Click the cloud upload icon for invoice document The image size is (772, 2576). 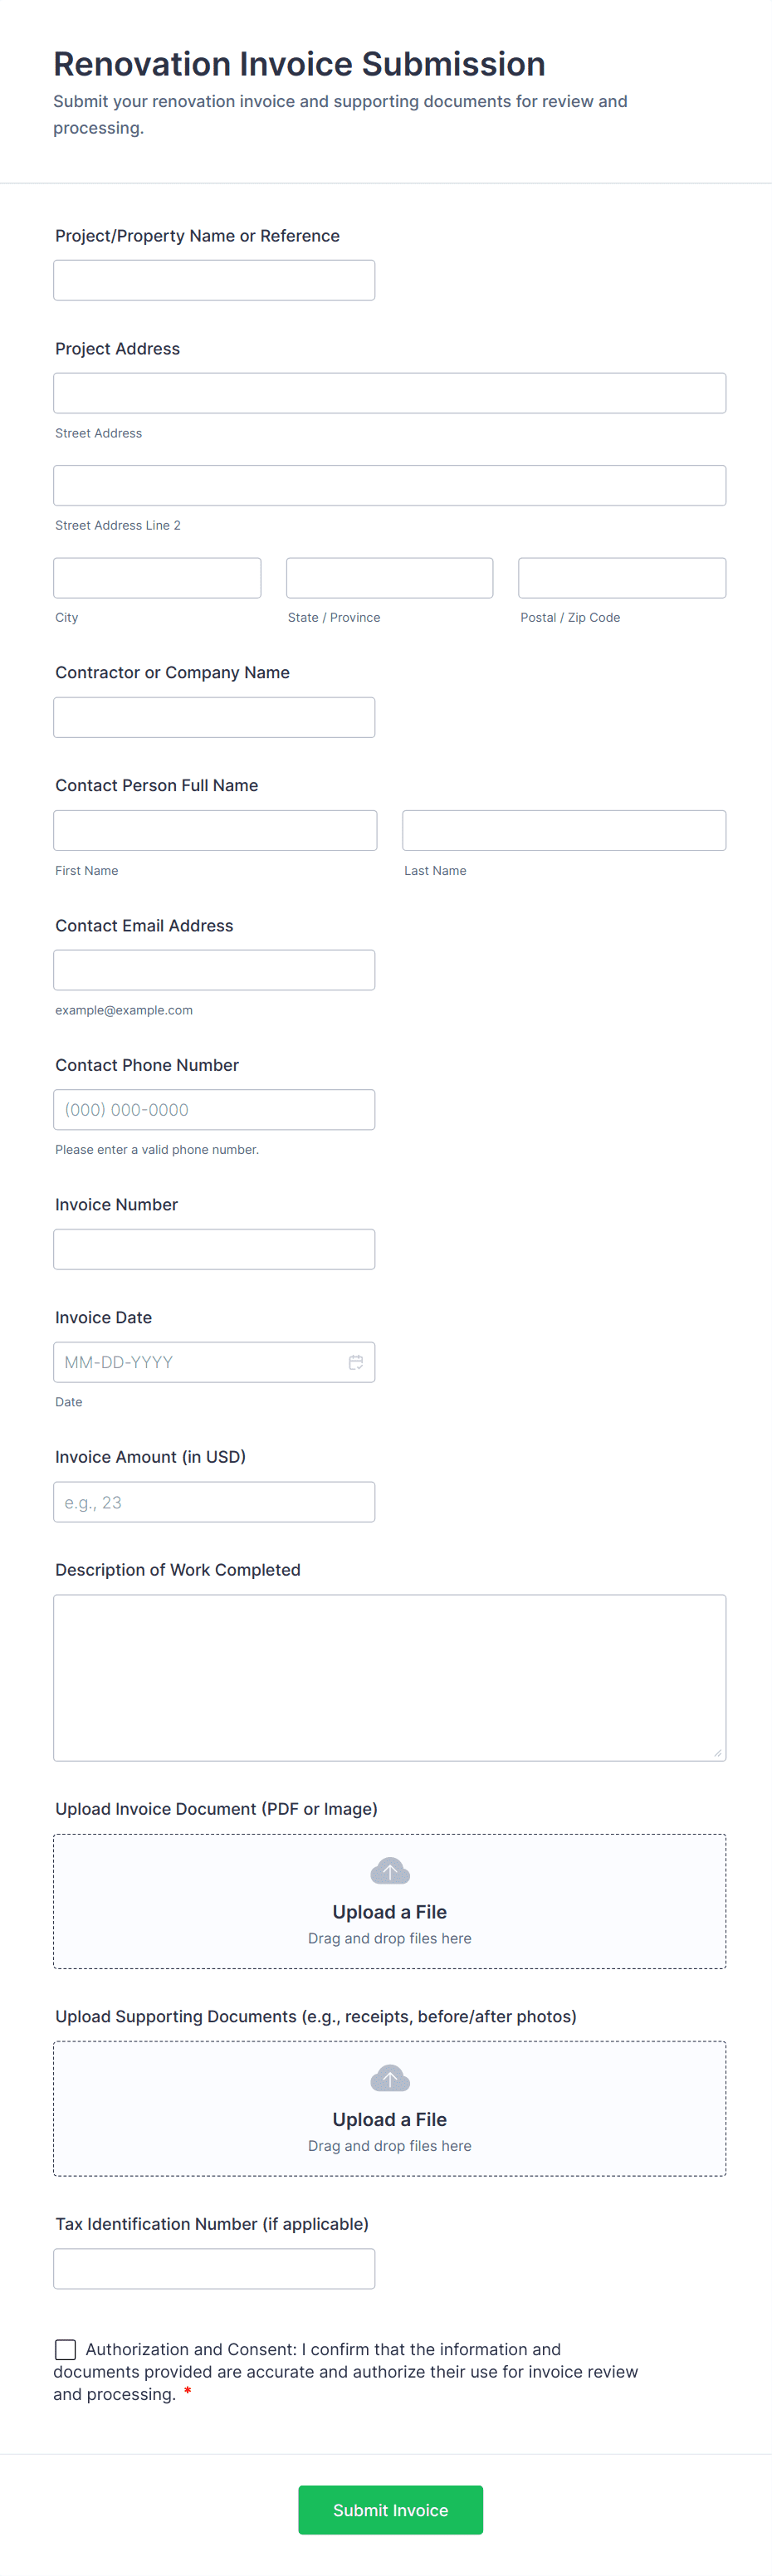coord(389,1871)
